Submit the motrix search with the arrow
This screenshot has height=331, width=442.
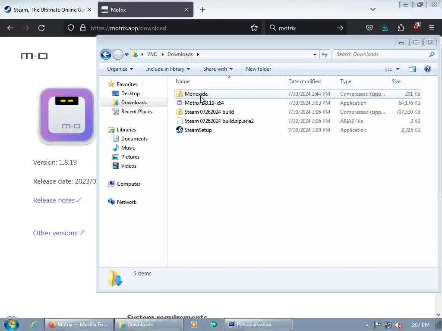[340, 28]
